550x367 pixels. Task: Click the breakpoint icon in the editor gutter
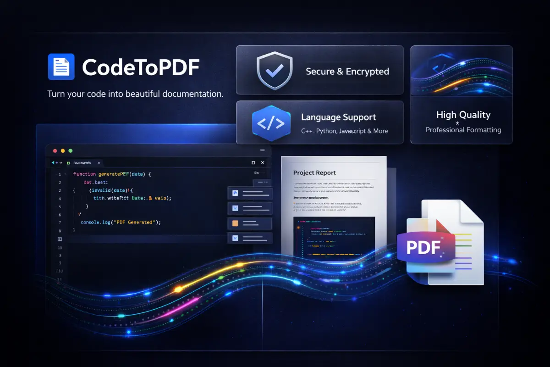pos(60,238)
